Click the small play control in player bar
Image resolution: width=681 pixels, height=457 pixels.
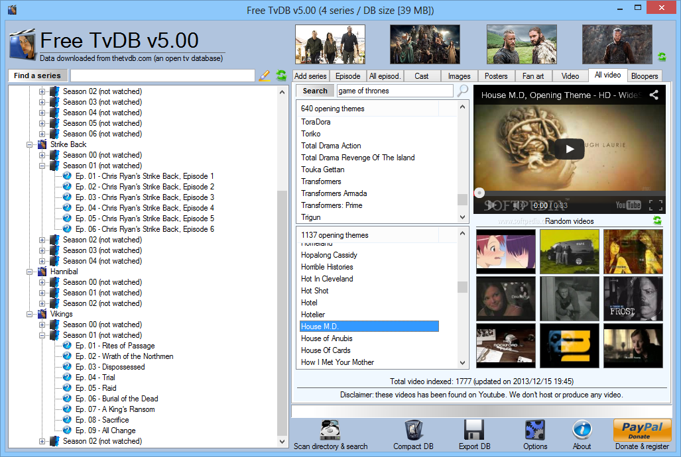[490, 205]
